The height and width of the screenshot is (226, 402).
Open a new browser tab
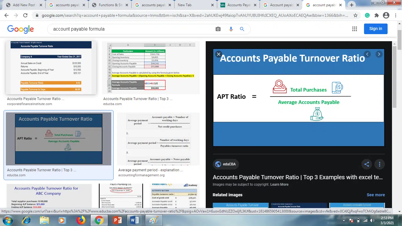[x=351, y=5]
